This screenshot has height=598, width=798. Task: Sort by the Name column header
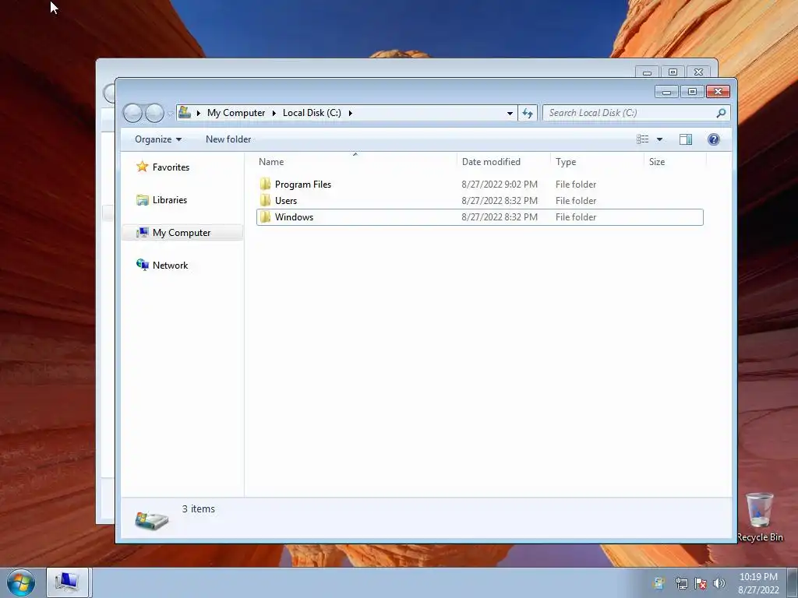pyautogui.click(x=355, y=162)
